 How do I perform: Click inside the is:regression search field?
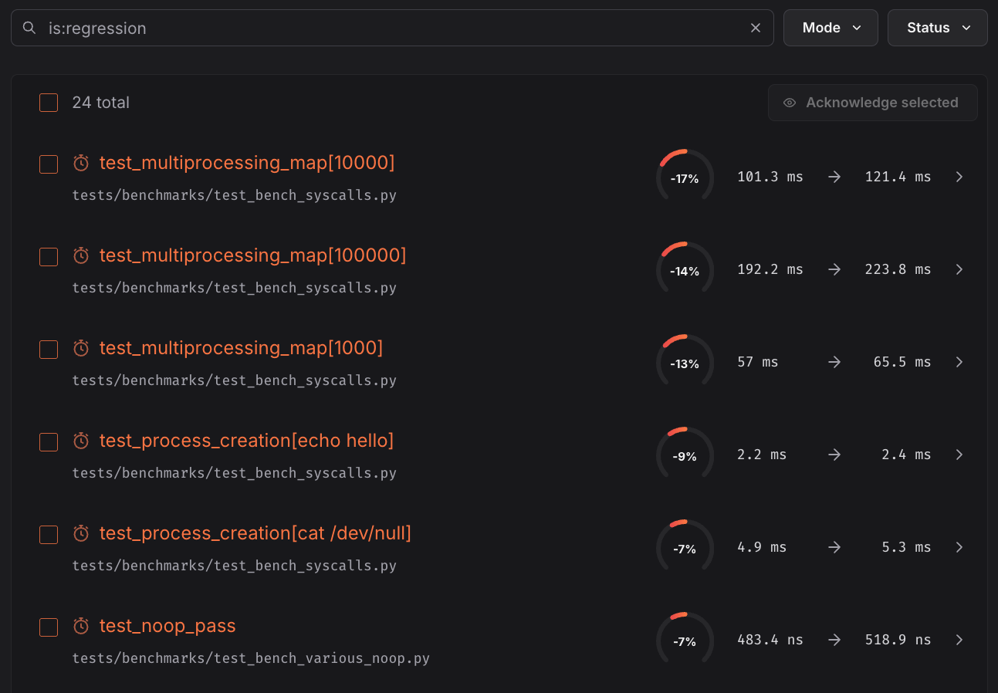[x=386, y=28]
